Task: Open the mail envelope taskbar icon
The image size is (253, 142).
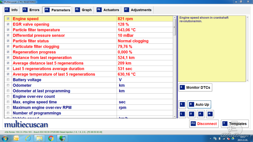Action: (16, 138)
